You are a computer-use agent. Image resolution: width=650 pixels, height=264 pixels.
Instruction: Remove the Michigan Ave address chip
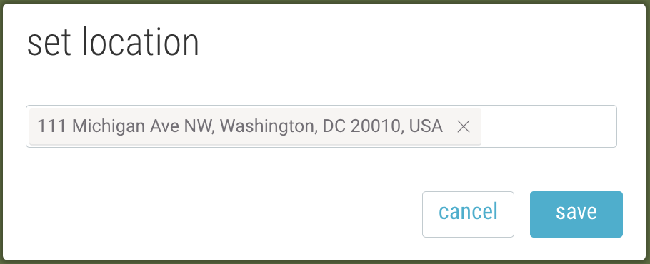tap(463, 126)
